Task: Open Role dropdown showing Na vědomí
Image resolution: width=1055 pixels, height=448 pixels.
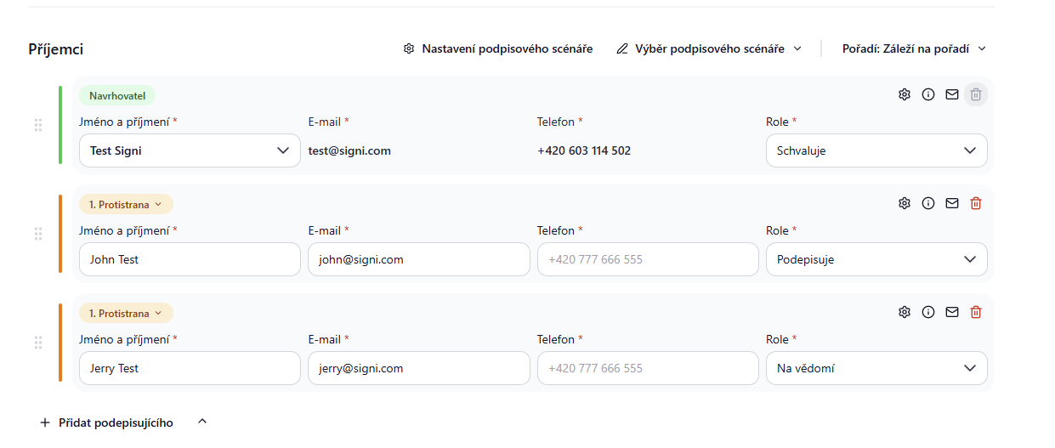Action: point(876,368)
